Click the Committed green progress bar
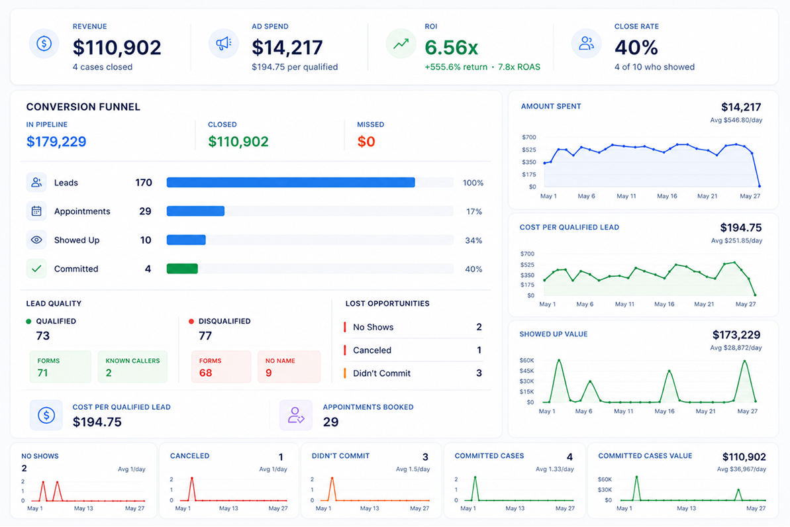790x527 pixels. [182, 269]
